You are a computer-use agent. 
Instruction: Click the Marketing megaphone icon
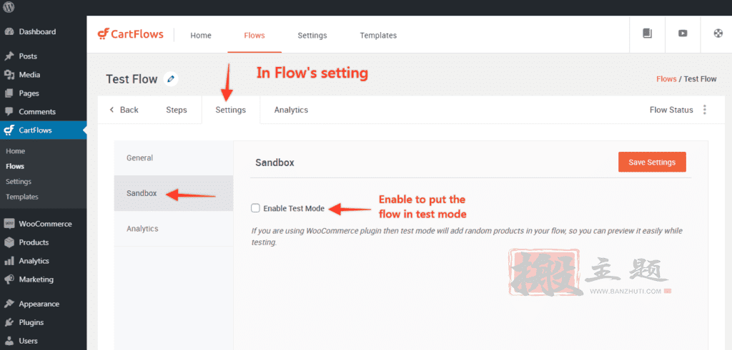[x=9, y=279]
